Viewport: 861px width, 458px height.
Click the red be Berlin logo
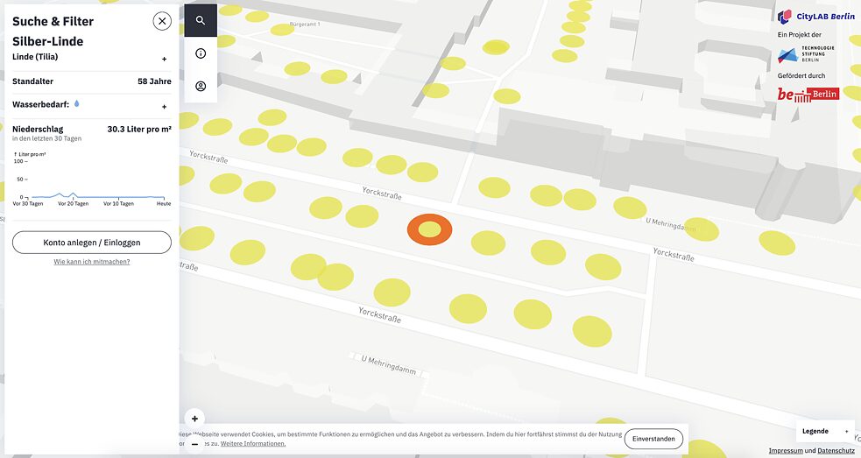808,94
